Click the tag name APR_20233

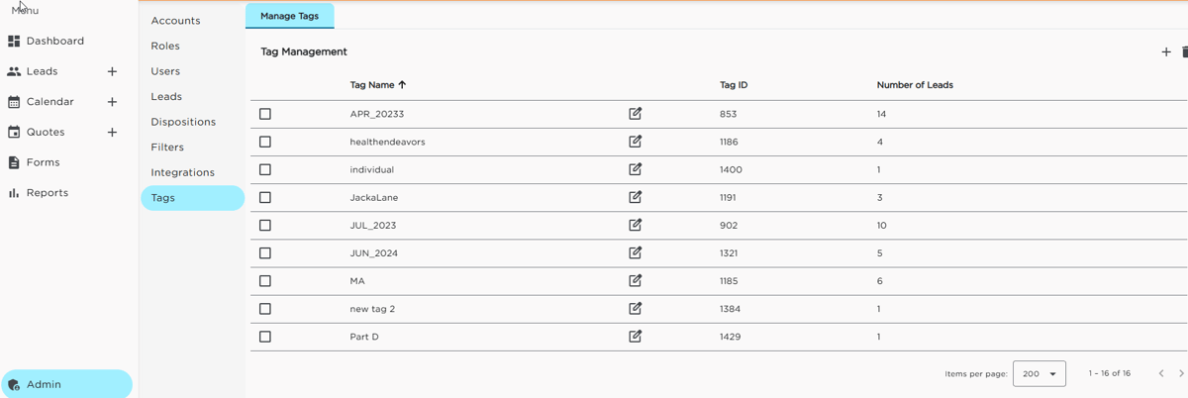[377, 114]
